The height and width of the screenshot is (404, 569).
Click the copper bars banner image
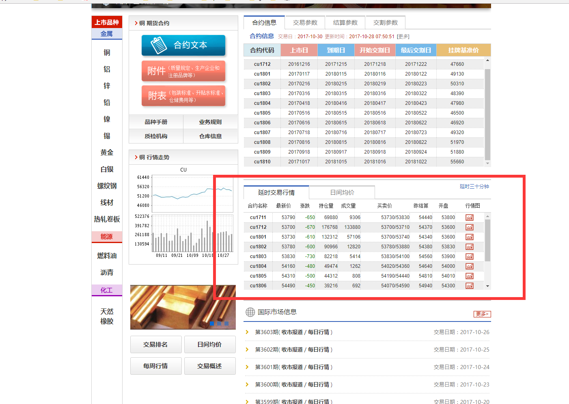[x=183, y=307]
